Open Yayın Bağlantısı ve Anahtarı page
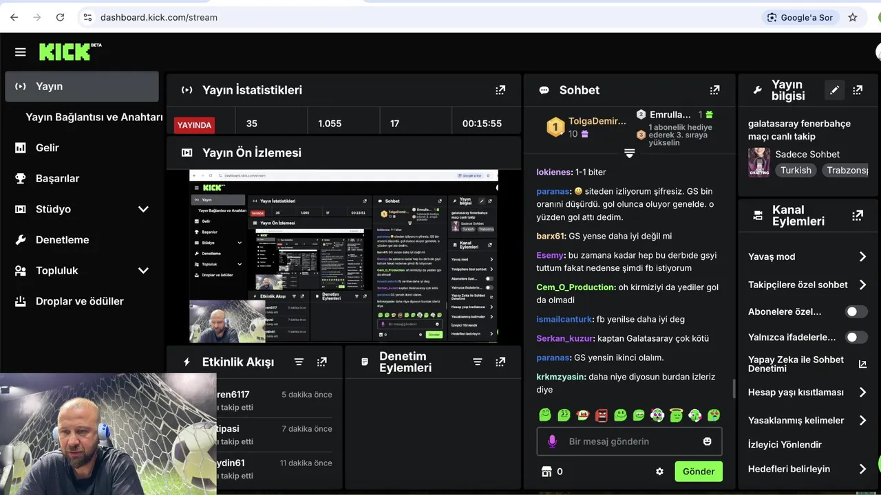Image resolution: width=881 pixels, height=495 pixels. pyautogui.click(x=94, y=117)
